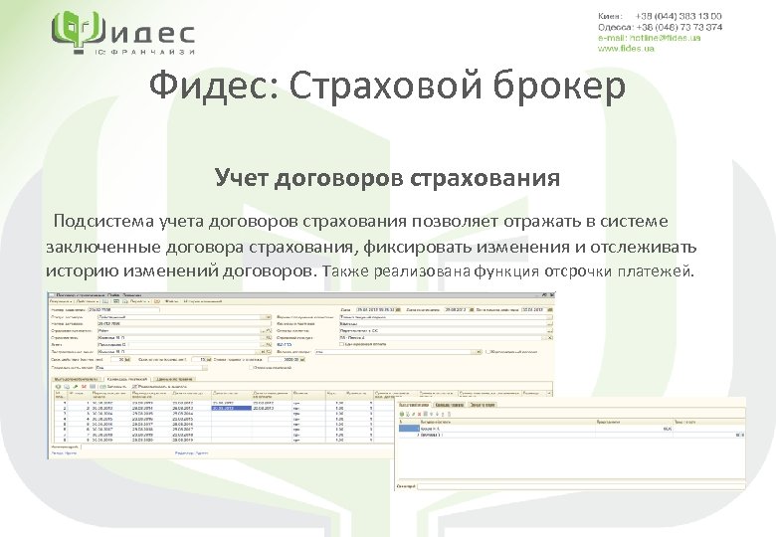Toggle the Единоразовая оплата checkbox
Viewport: 776px width, 537px height.
[x=341, y=344]
